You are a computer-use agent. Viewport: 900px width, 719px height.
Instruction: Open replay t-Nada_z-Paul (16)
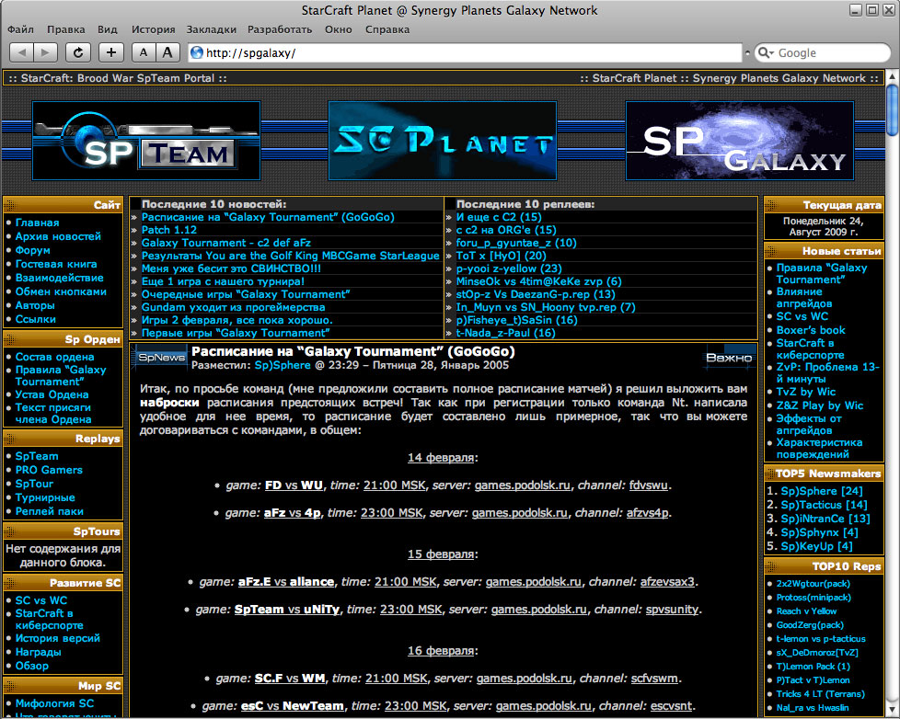(506, 333)
